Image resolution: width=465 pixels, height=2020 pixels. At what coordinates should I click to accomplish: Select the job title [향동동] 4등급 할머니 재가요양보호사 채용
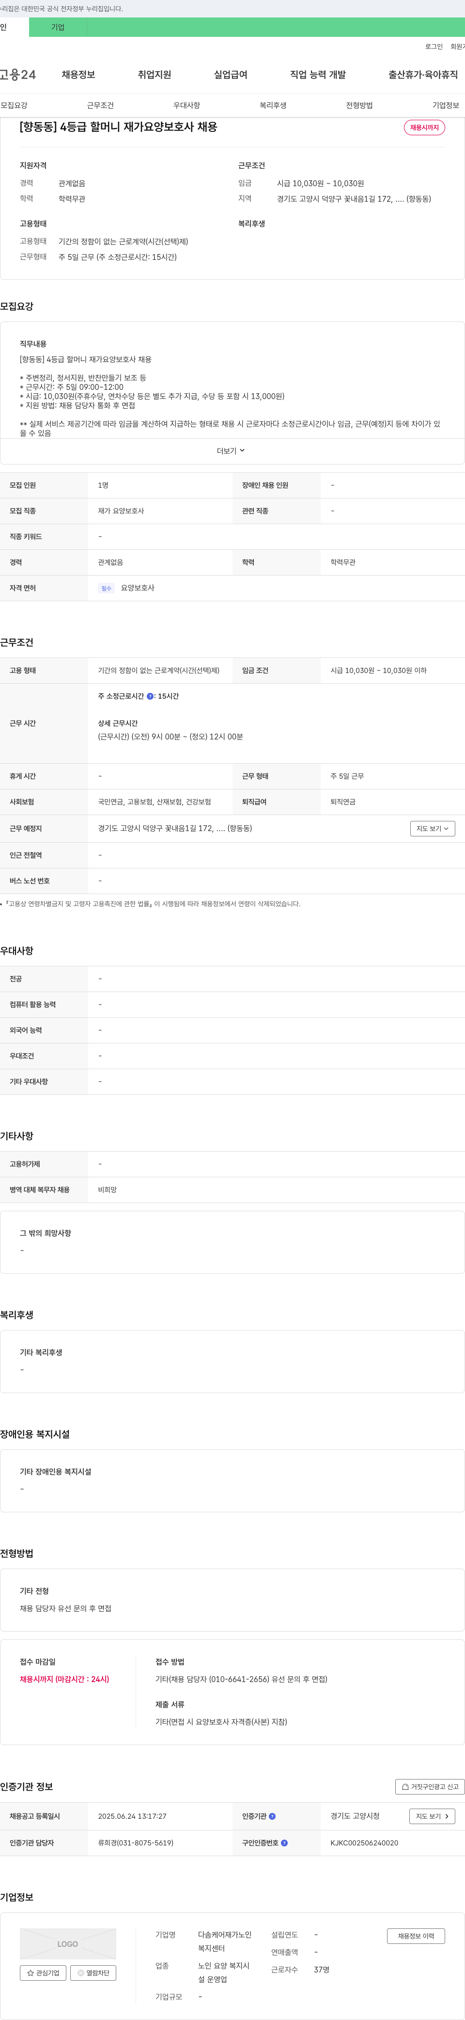[x=118, y=127]
